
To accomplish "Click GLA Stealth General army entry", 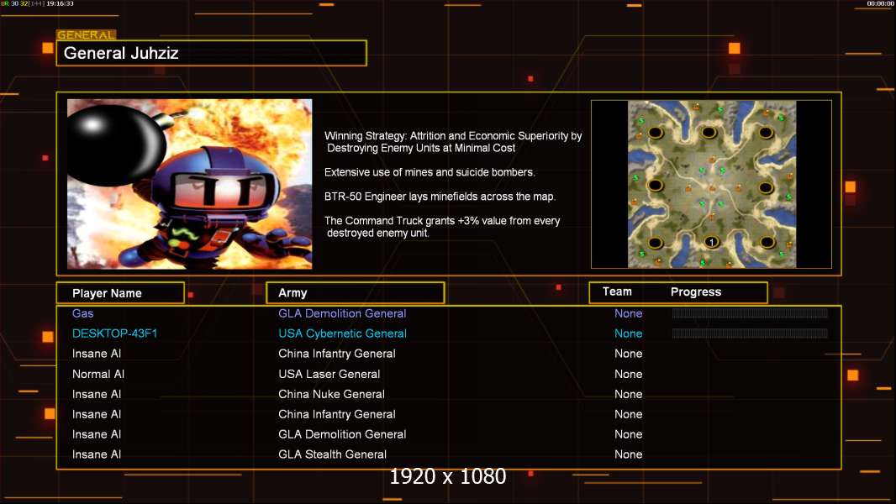I will tap(333, 454).
